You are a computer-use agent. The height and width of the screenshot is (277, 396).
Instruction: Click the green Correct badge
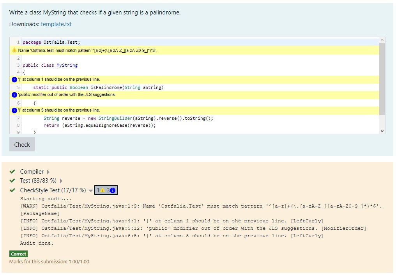click(x=18, y=254)
